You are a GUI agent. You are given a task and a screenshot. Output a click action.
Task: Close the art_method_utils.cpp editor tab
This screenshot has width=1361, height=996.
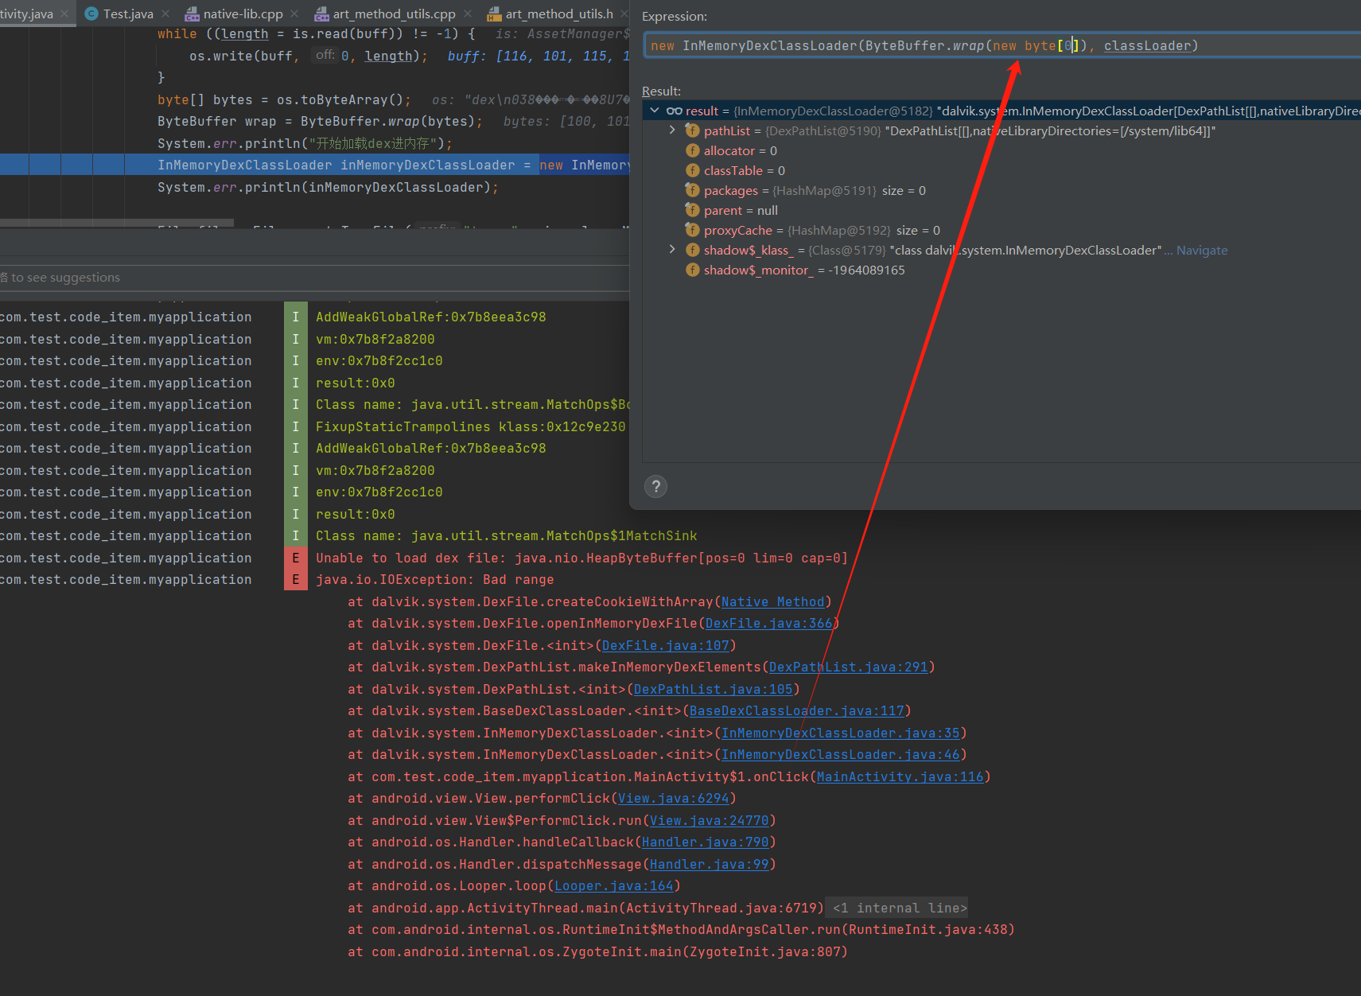pos(468,14)
